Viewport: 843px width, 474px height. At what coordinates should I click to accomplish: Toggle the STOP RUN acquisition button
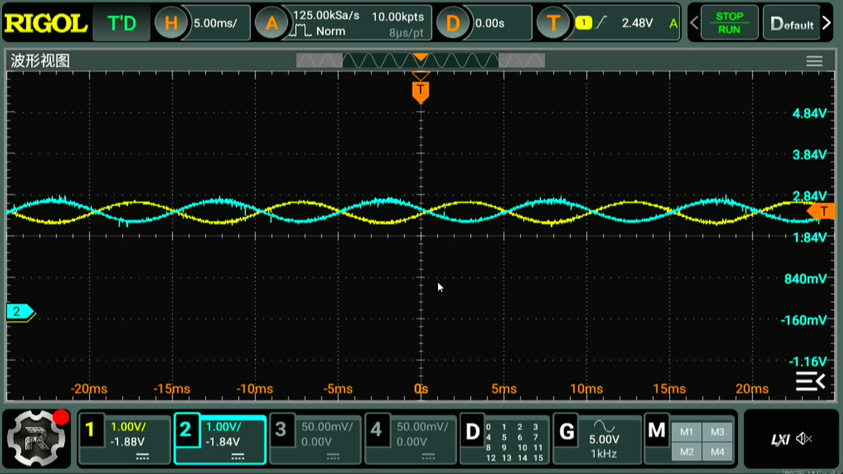click(729, 23)
